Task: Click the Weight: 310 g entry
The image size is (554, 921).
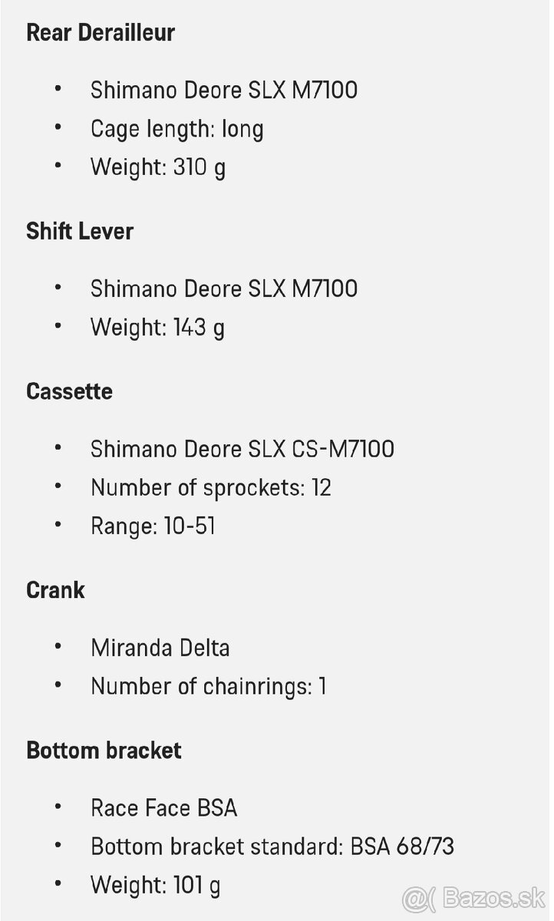Action: (x=158, y=167)
